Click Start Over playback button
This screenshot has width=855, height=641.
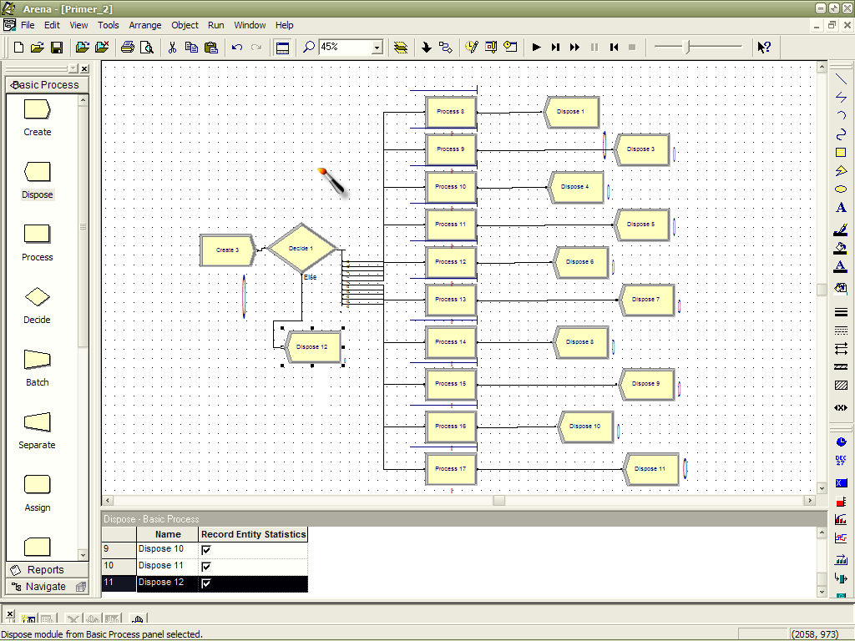(x=614, y=48)
